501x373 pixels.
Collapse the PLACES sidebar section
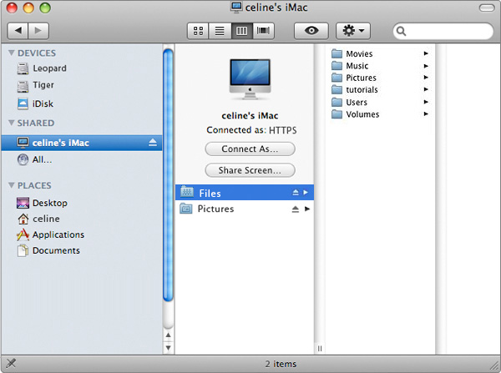pos(12,185)
